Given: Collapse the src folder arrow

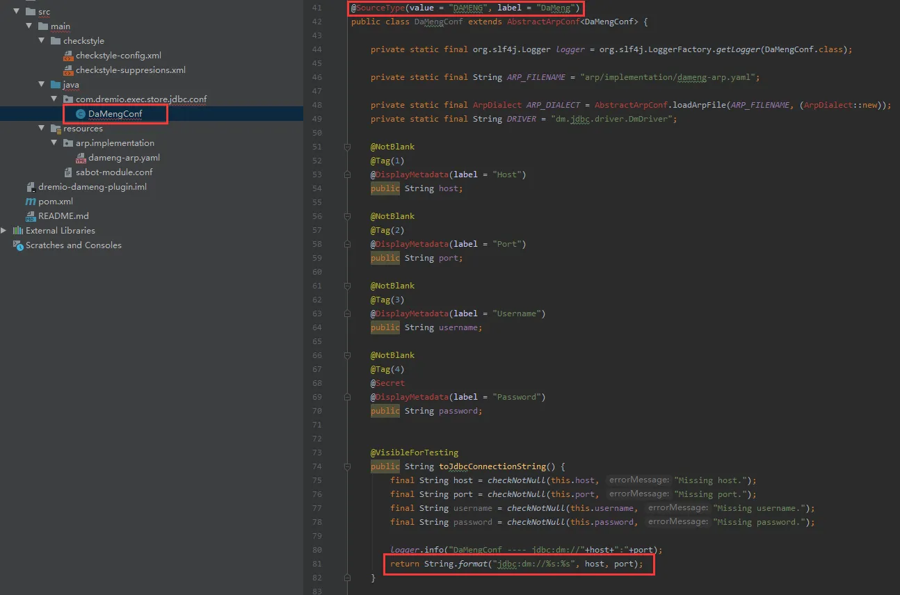Looking at the screenshot, I should (16, 11).
